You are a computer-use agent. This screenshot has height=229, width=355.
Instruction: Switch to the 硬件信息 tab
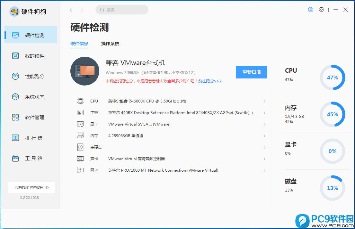pyautogui.click(x=79, y=44)
